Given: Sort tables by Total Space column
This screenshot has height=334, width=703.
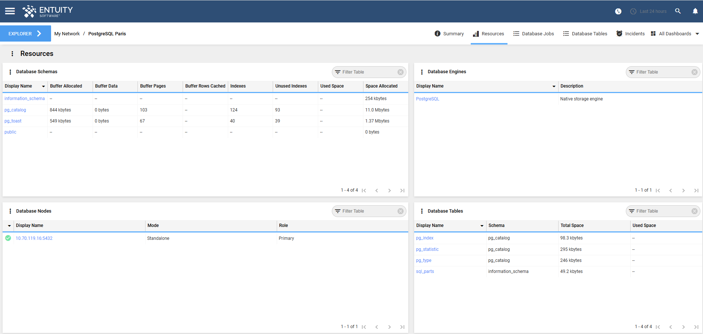Looking at the screenshot, I should click(572, 225).
